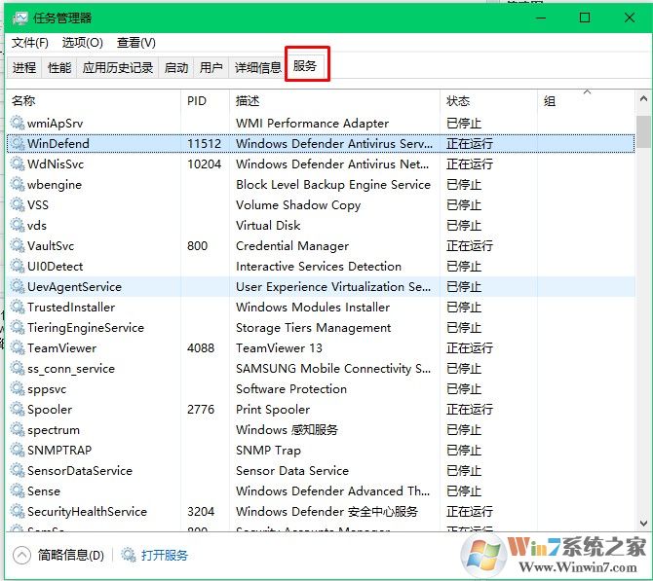Click the gear icon beside WdNisSvc
The image size is (653, 581).
coord(18,163)
